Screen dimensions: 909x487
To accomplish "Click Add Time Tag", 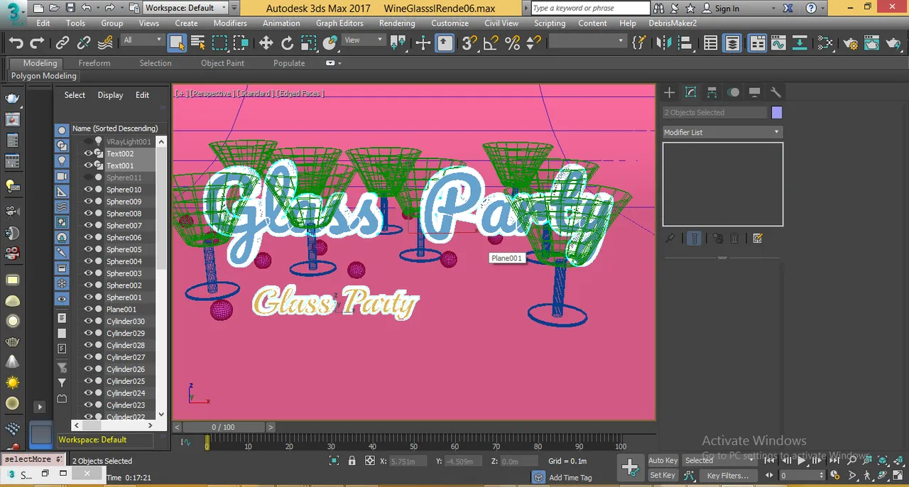I will (x=570, y=478).
